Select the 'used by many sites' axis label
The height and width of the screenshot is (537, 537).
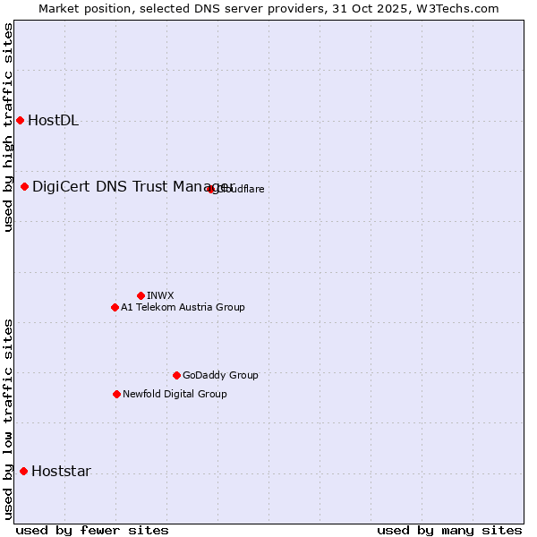pos(449,530)
